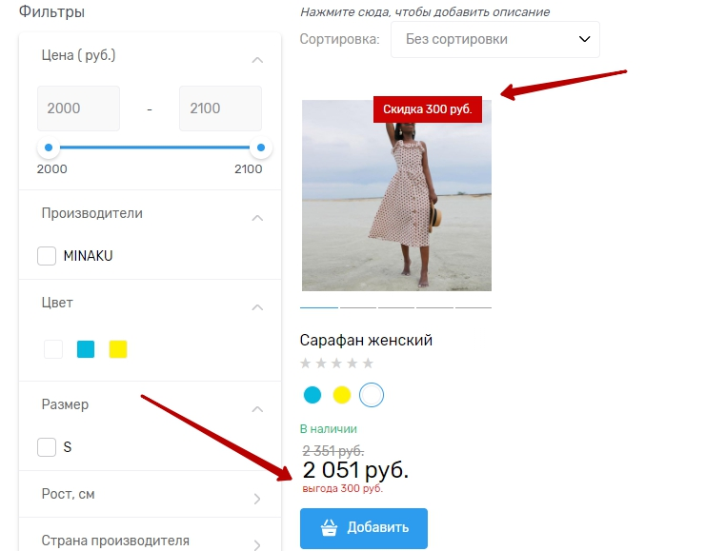Rate the product with the fifth star
The width and height of the screenshot is (705, 551).
(x=369, y=364)
